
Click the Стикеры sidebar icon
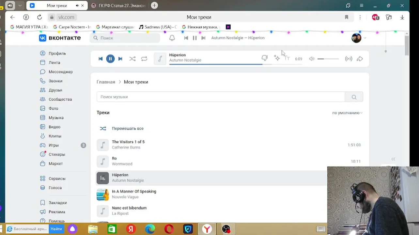point(42,154)
